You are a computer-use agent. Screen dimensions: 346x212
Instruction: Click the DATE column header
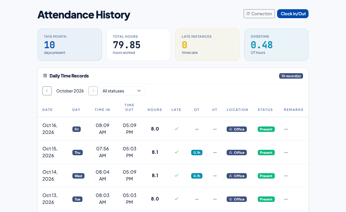(48, 110)
